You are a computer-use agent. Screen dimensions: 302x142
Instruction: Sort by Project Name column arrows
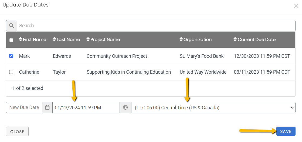click(x=88, y=39)
